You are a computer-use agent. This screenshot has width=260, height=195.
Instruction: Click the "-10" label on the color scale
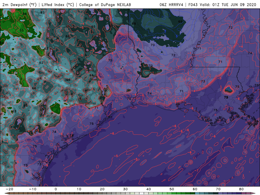tap(32, 189)
